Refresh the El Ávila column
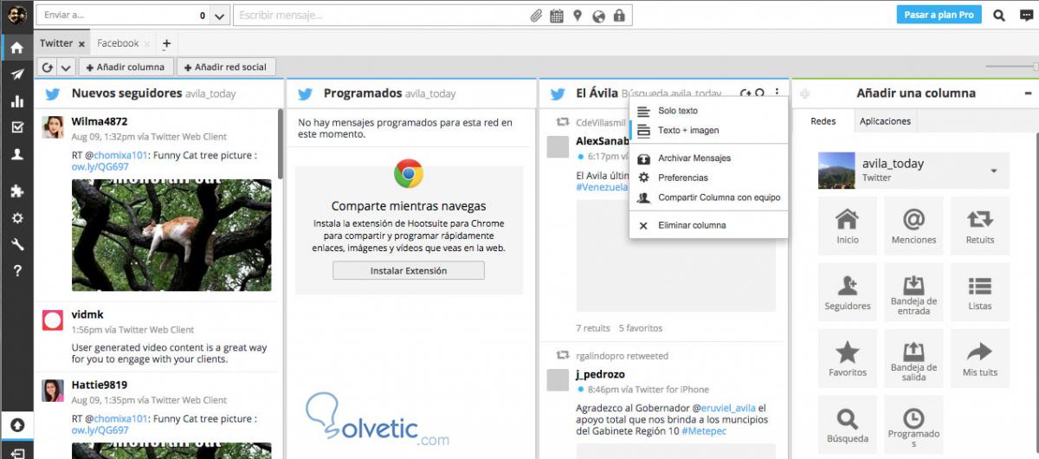 coord(745,94)
